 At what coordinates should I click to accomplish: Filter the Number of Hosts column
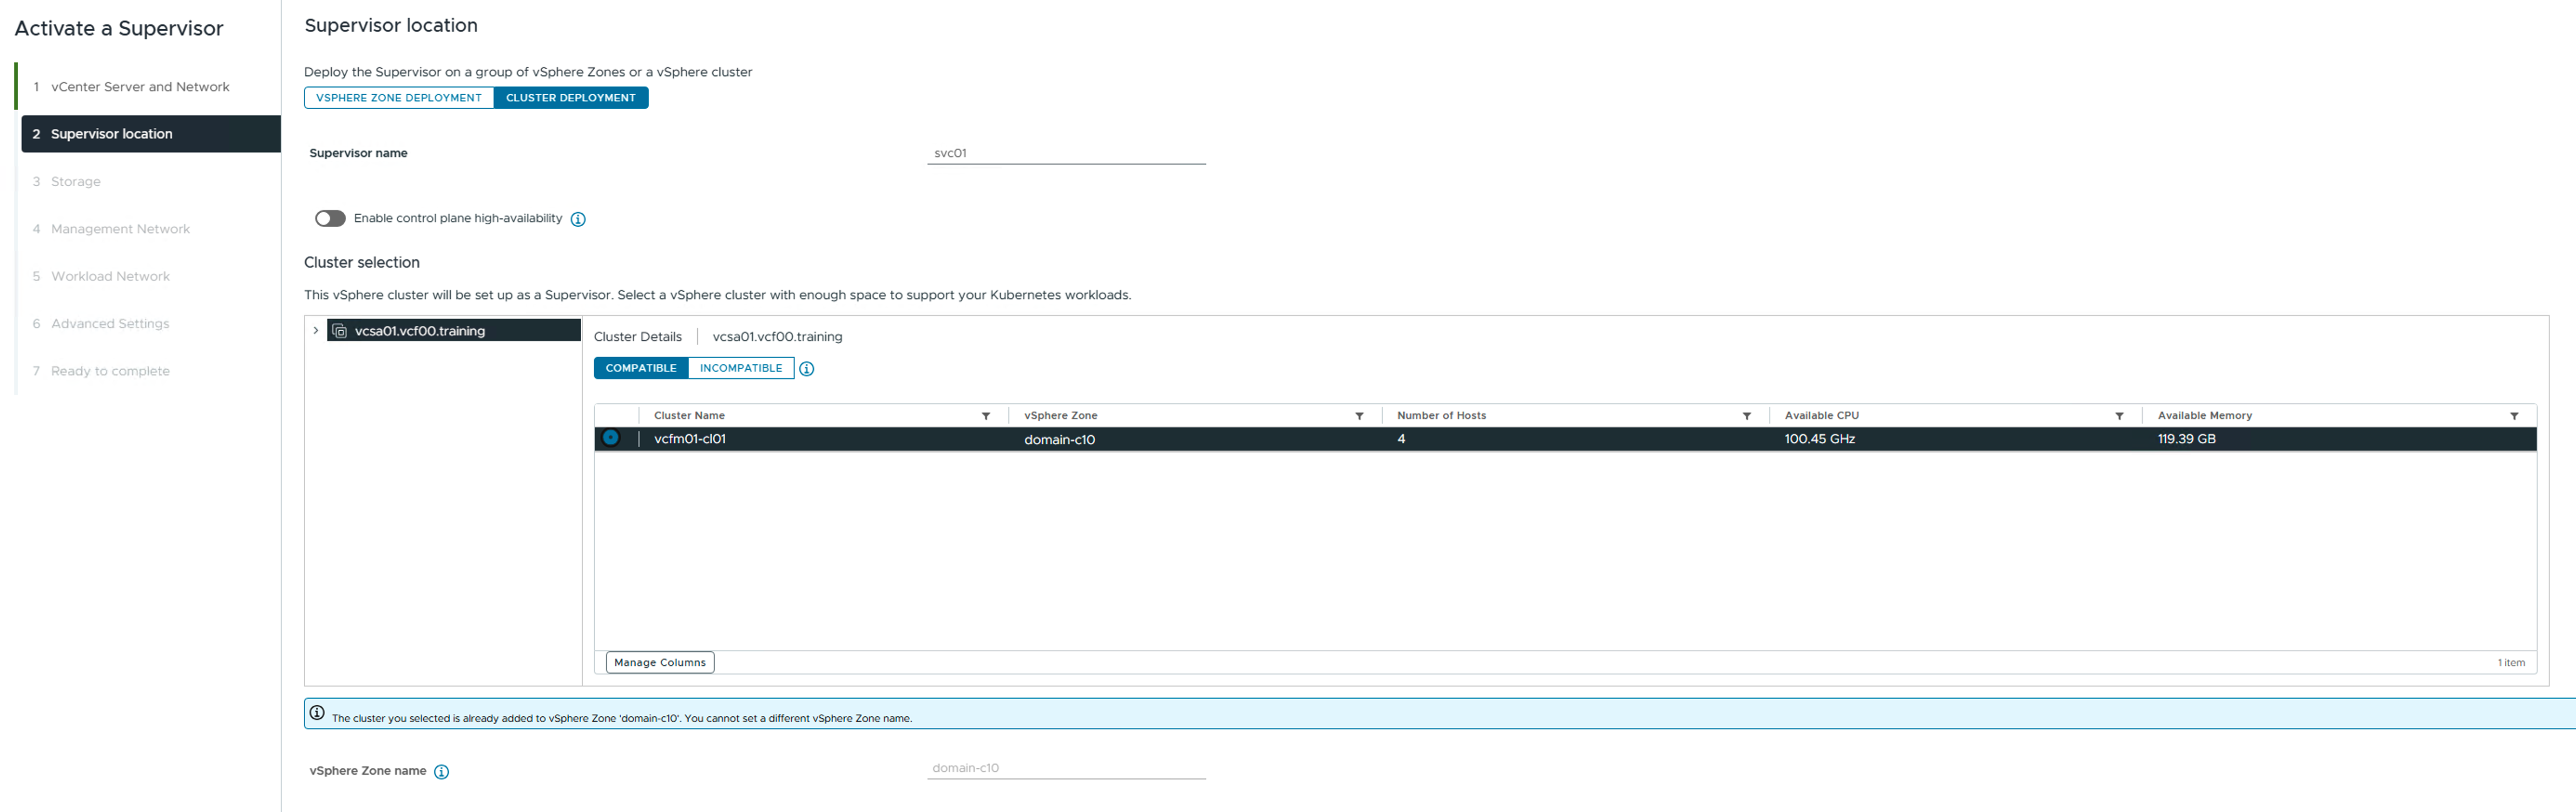pos(1747,416)
